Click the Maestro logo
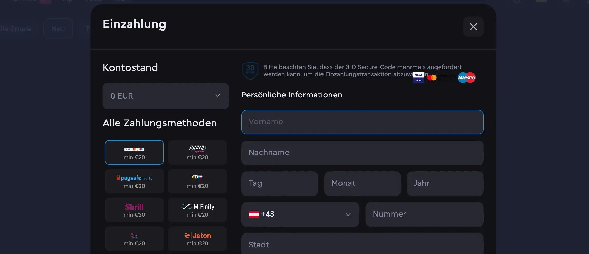The height and width of the screenshot is (254, 589). pos(466,77)
